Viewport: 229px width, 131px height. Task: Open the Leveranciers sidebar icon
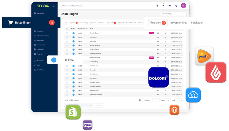[x=35, y=45]
